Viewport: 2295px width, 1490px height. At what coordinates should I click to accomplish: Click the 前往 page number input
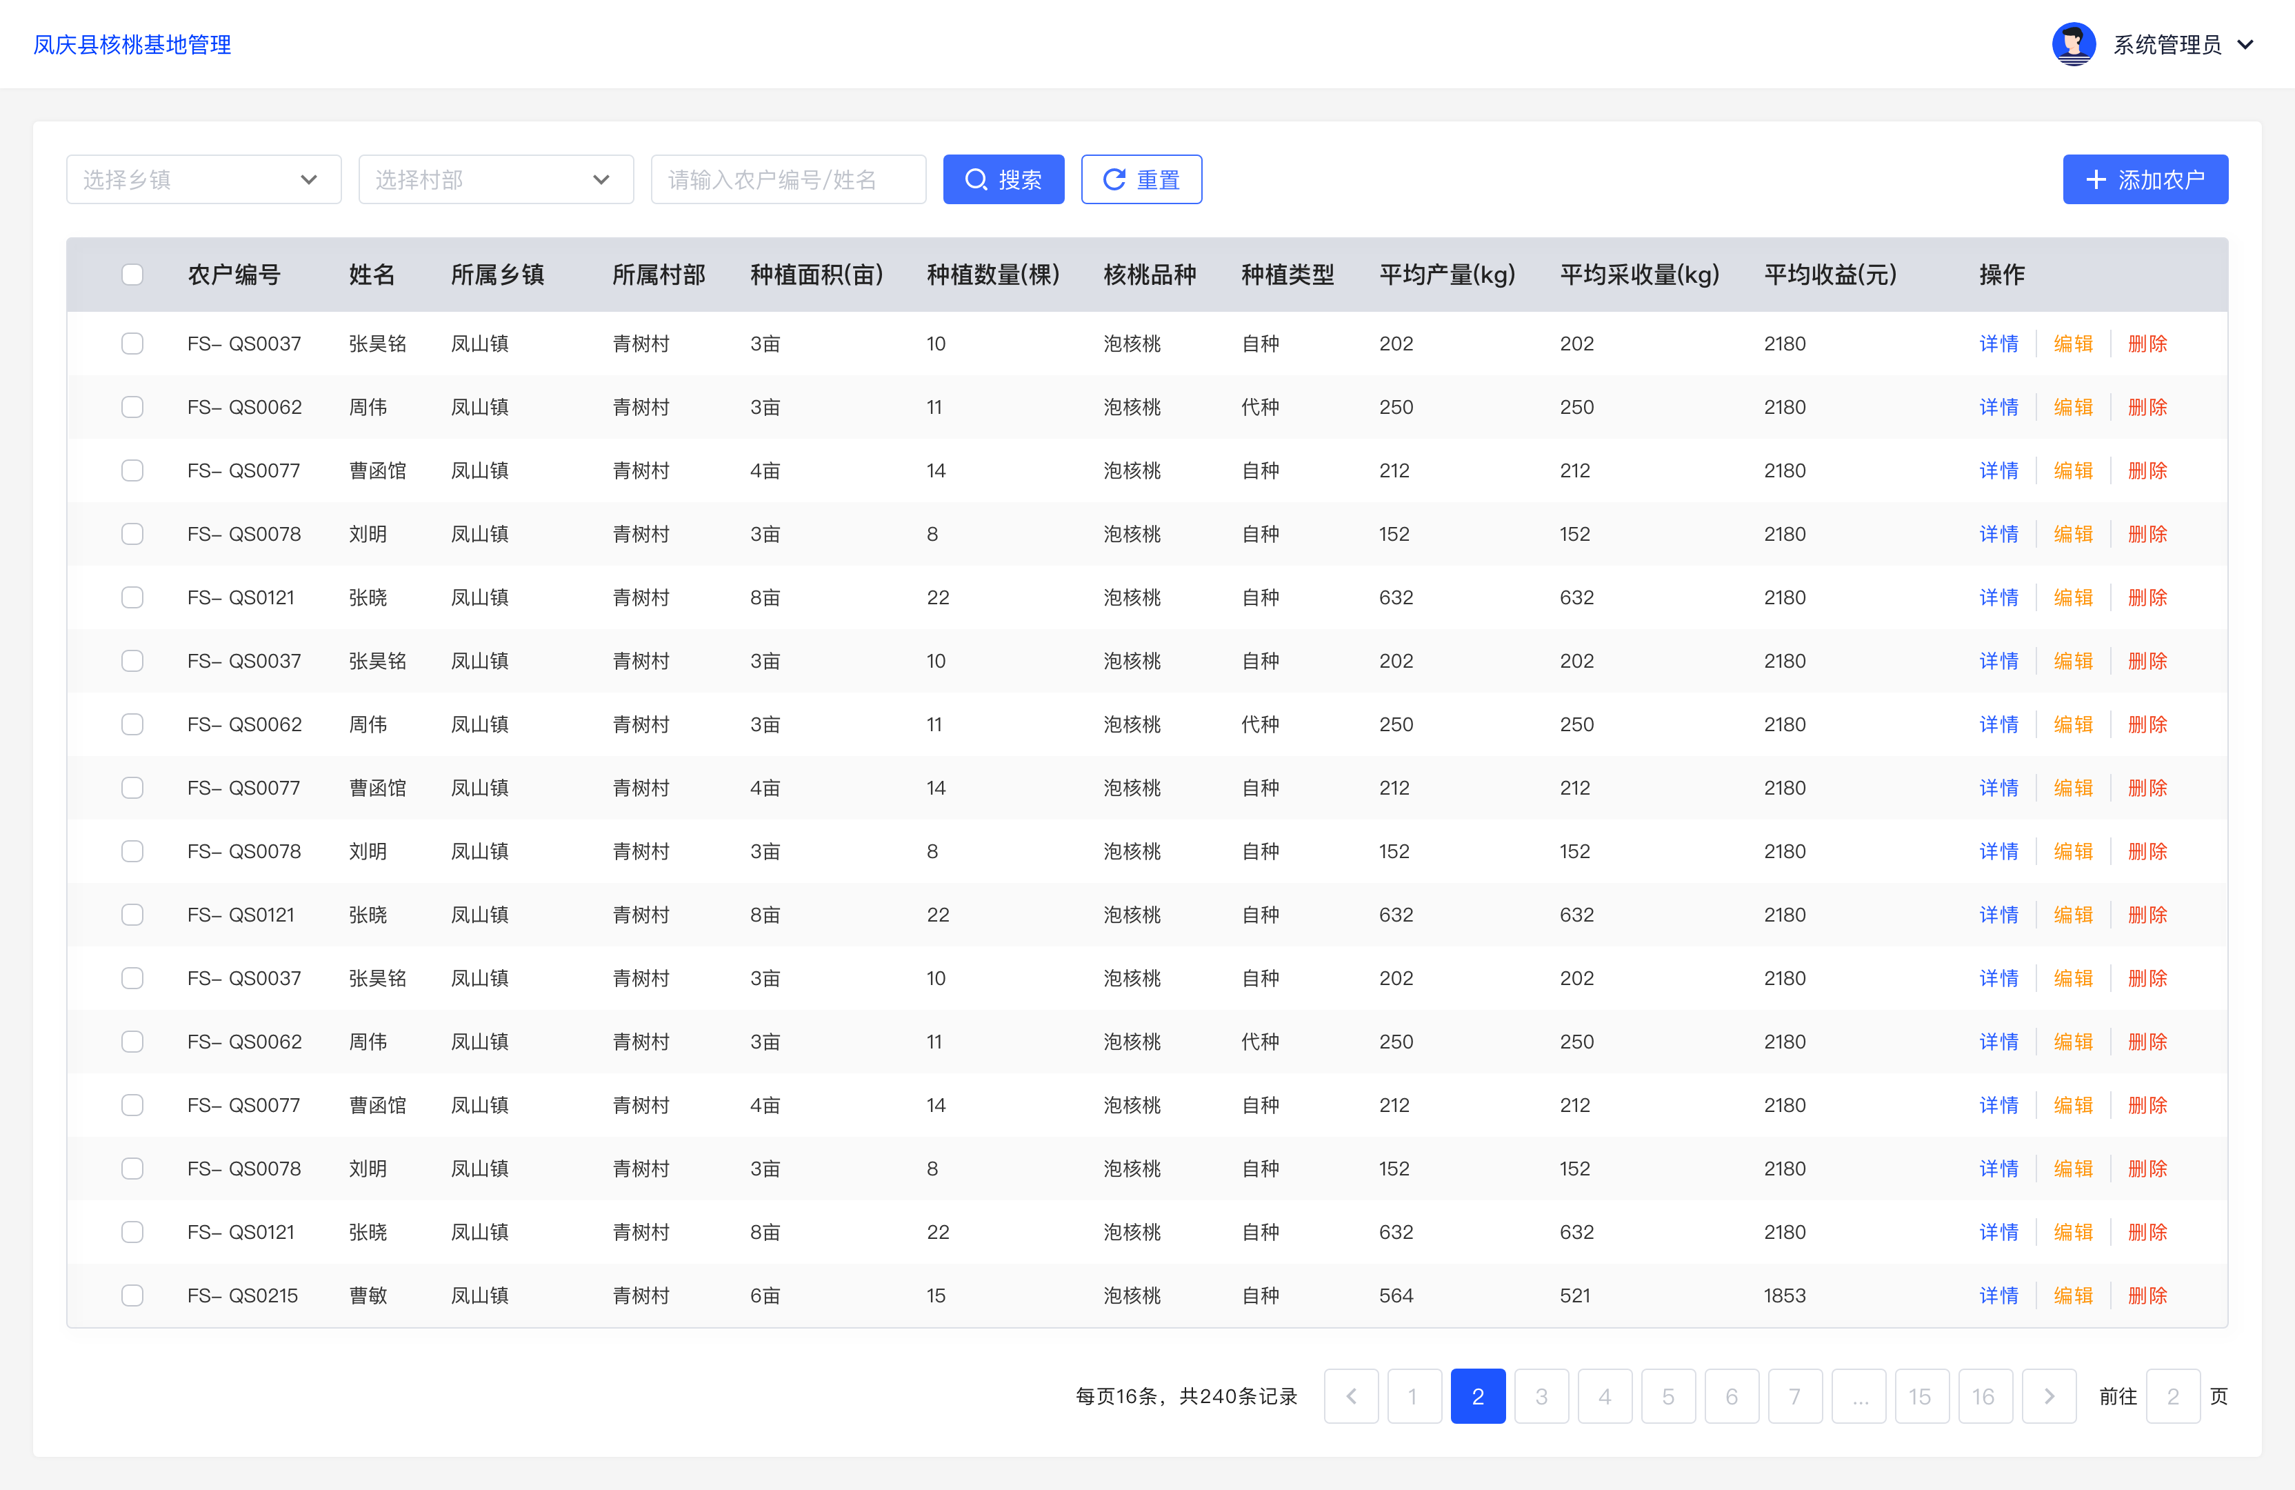click(x=2172, y=1395)
